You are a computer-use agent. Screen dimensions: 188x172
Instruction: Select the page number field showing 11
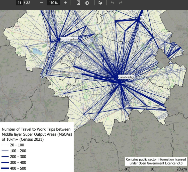point(19,3)
